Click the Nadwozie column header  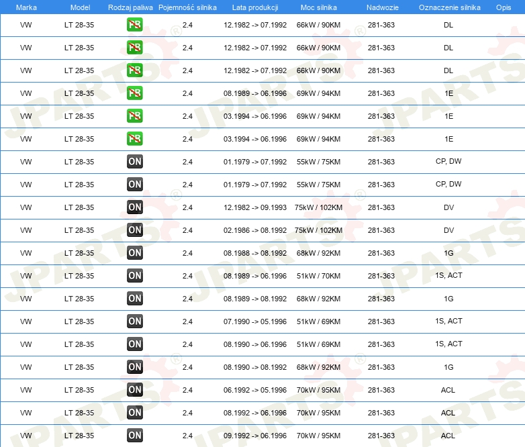pos(383,7)
